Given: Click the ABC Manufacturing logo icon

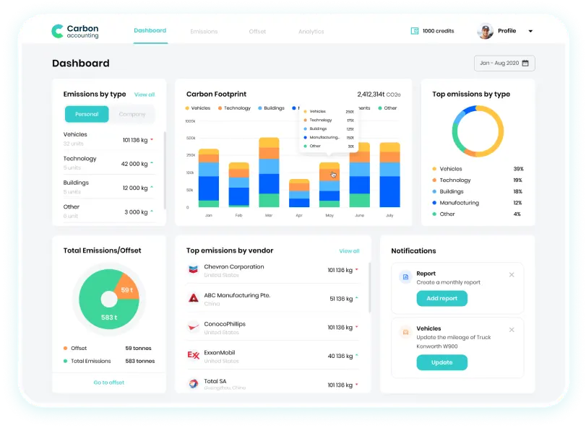Looking at the screenshot, I should click(x=193, y=298).
